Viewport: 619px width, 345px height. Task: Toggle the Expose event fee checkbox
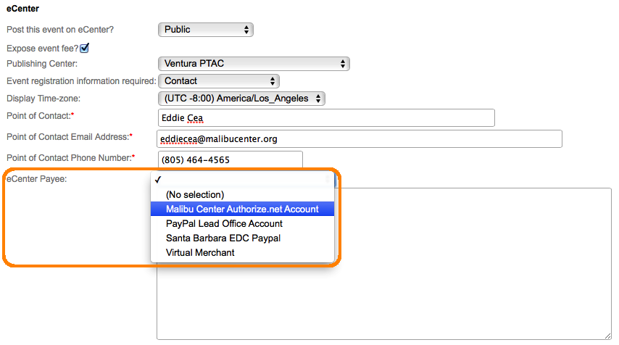(x=84, y=49)
